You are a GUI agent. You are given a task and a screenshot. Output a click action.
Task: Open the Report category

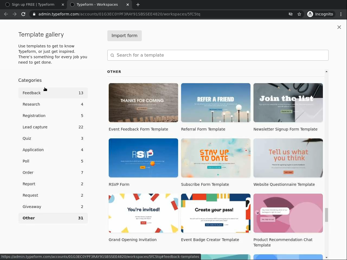coord(53,184)
